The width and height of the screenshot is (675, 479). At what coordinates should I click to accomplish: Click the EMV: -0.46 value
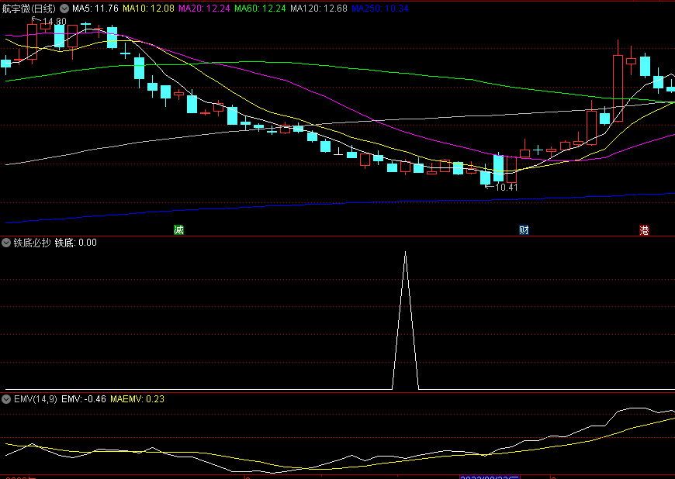coord(84,399)
